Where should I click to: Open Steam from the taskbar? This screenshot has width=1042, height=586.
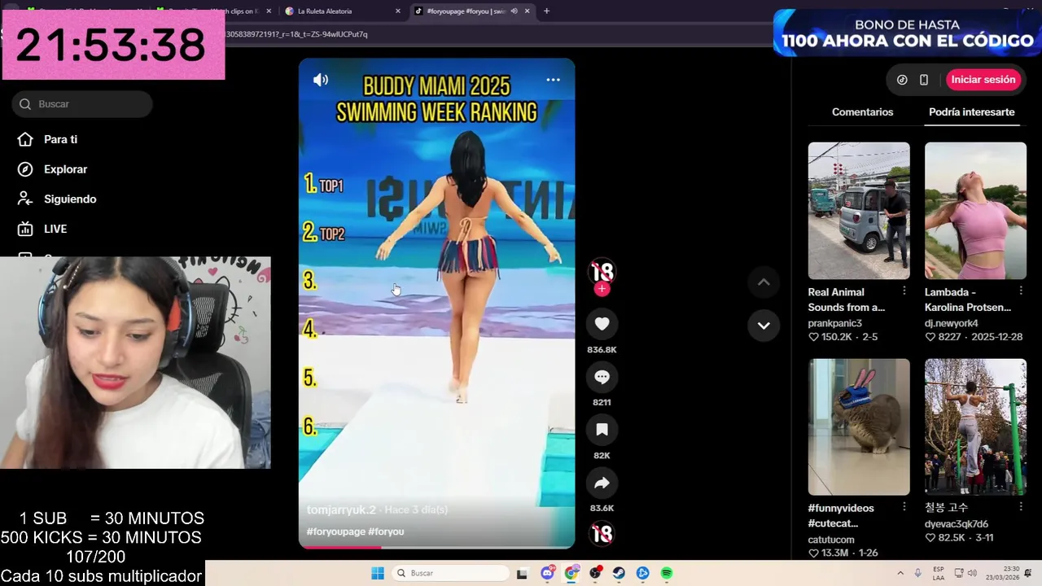619,573
